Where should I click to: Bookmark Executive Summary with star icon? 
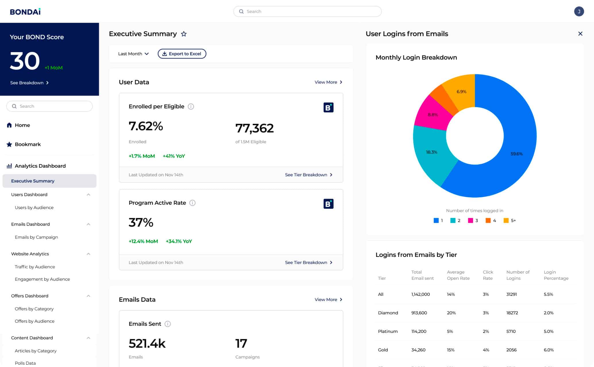pos(184,34)
